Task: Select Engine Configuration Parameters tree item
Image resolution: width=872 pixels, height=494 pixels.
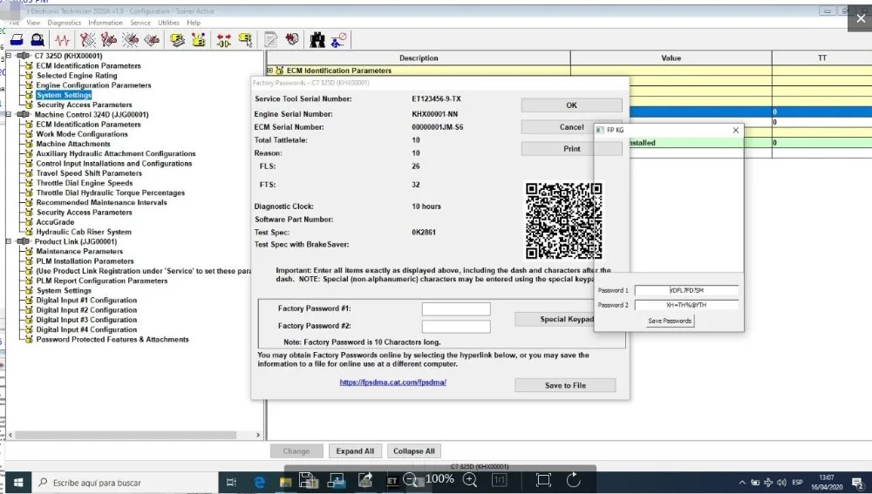Action: [x=93, y=85]
